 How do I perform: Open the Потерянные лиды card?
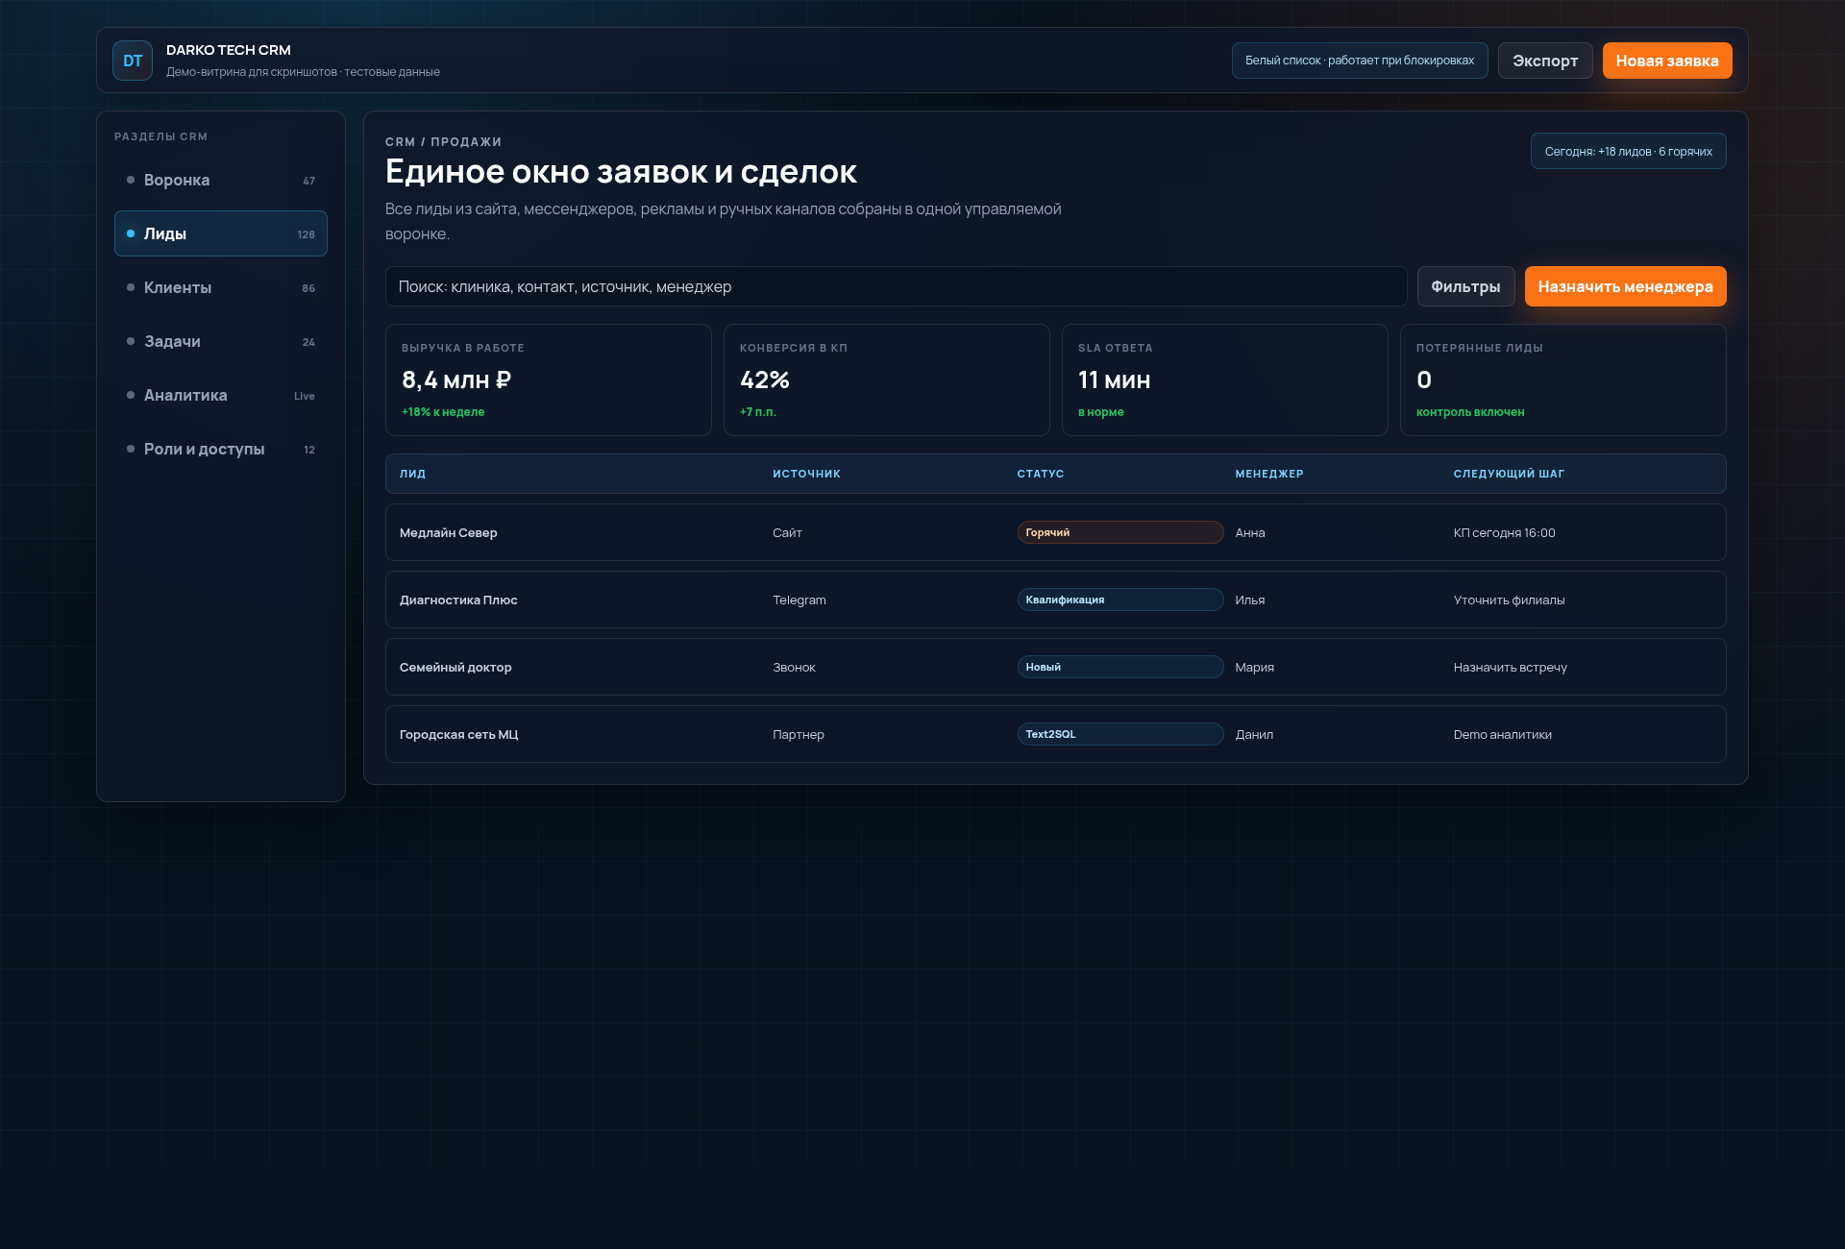pos(1563,380)
